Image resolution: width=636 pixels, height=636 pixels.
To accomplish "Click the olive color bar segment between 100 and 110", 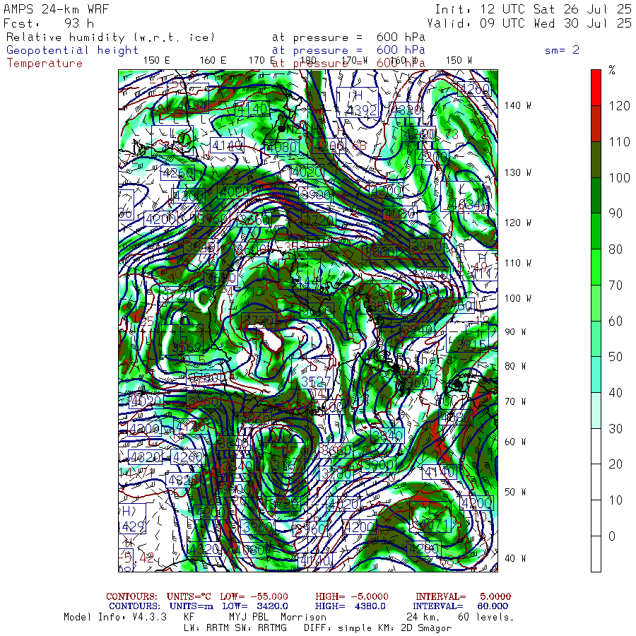I will 596,160.
